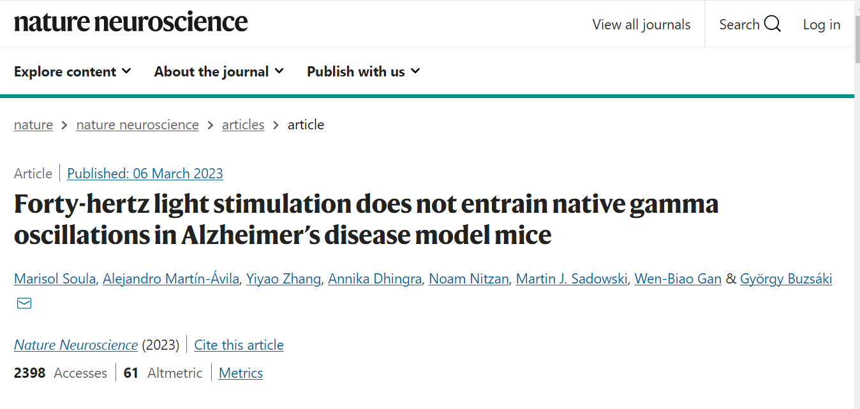Open author Marisol Soula's details
Image resolution: width=860 pixels, height=409 pixels.
pos(56,279)
